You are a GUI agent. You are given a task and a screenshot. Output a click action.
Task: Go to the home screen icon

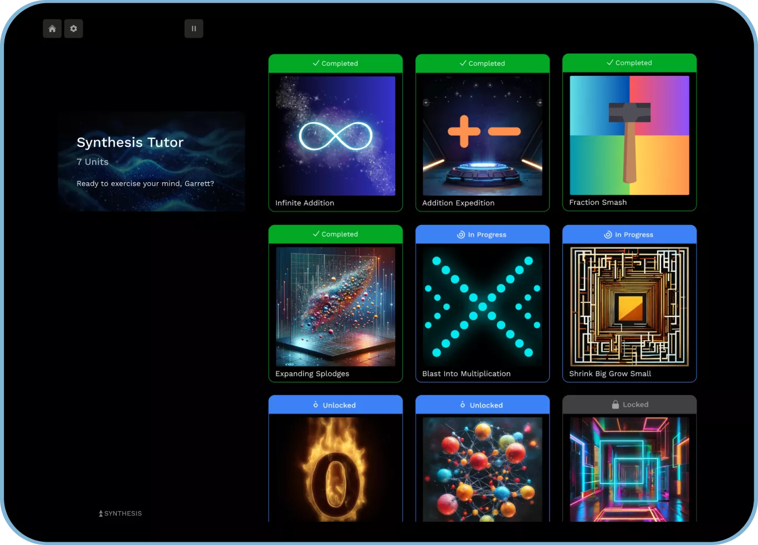click(52, 29)
